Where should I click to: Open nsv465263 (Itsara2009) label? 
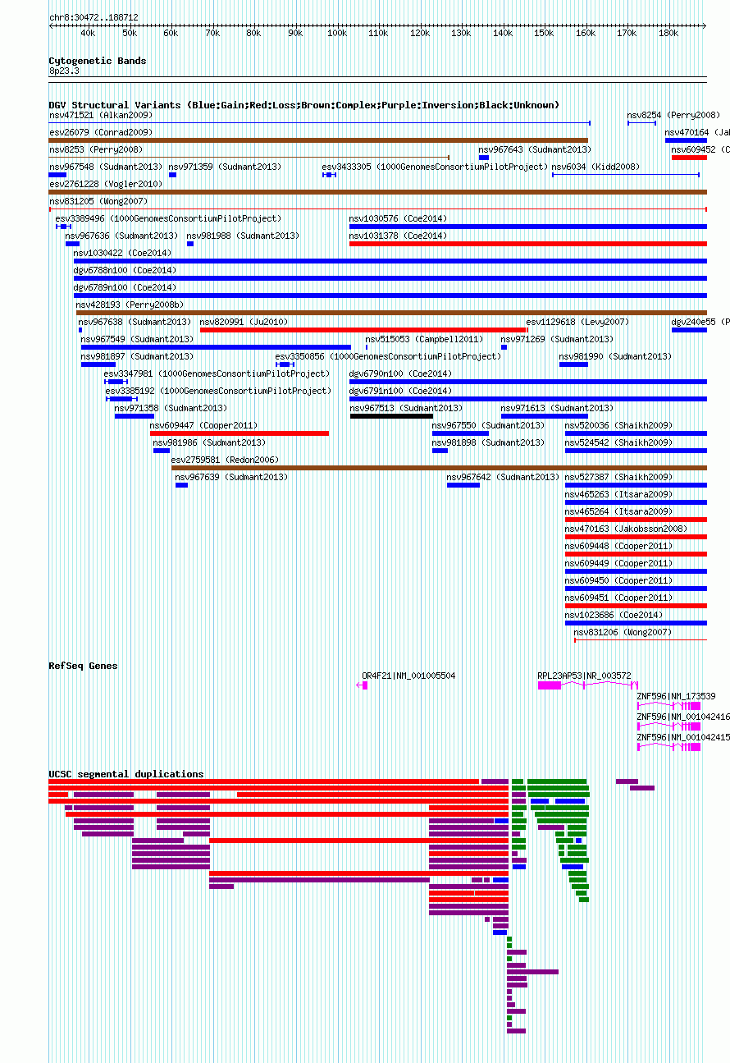(x=619, y=495)
